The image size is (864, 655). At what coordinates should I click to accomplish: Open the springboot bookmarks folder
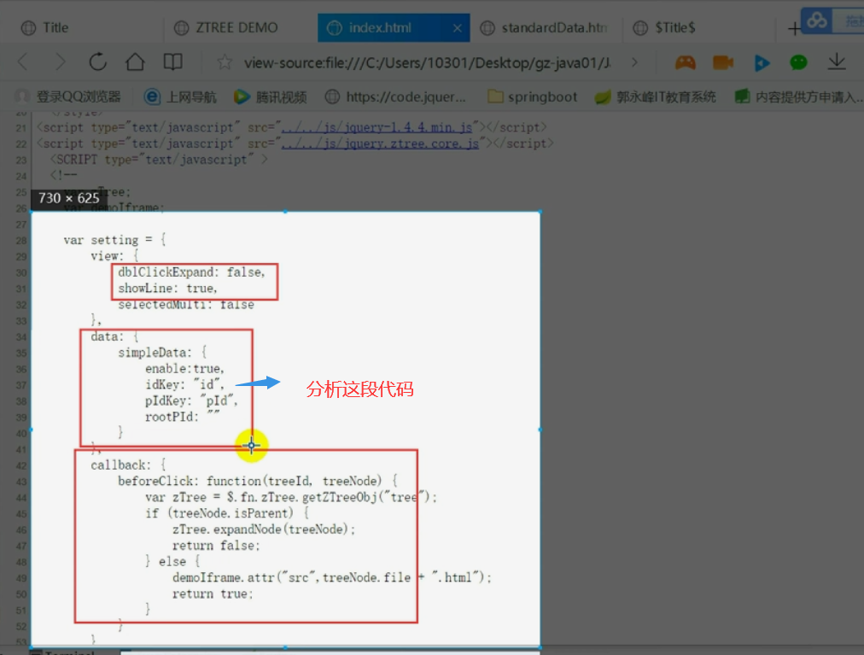[532, 97]
